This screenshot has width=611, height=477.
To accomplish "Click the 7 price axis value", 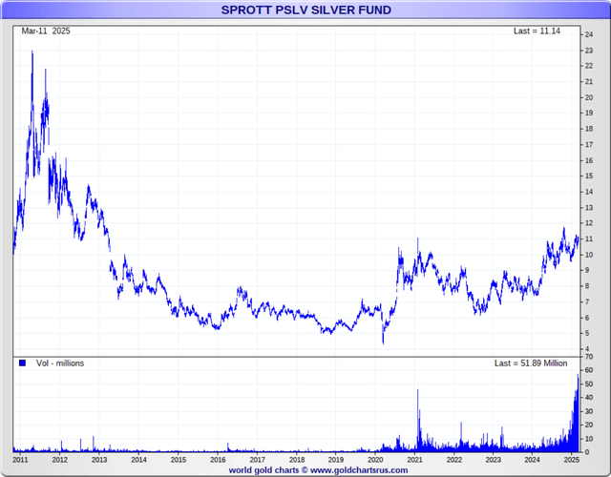I will point(587,302).
